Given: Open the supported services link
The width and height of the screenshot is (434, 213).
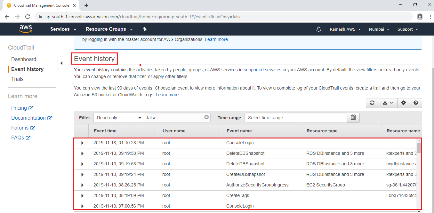Looking at the screenshot, I should [262, 69].
